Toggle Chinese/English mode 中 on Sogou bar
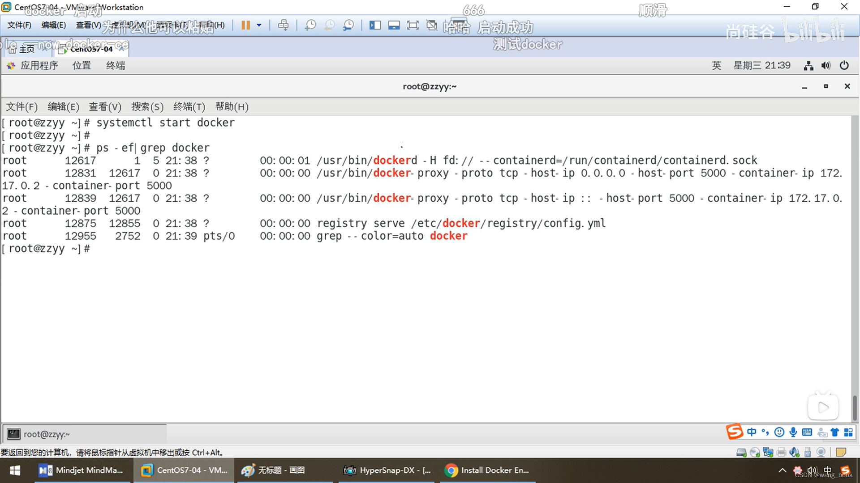This screenshot has height=483, width=860. pos(752,432)
